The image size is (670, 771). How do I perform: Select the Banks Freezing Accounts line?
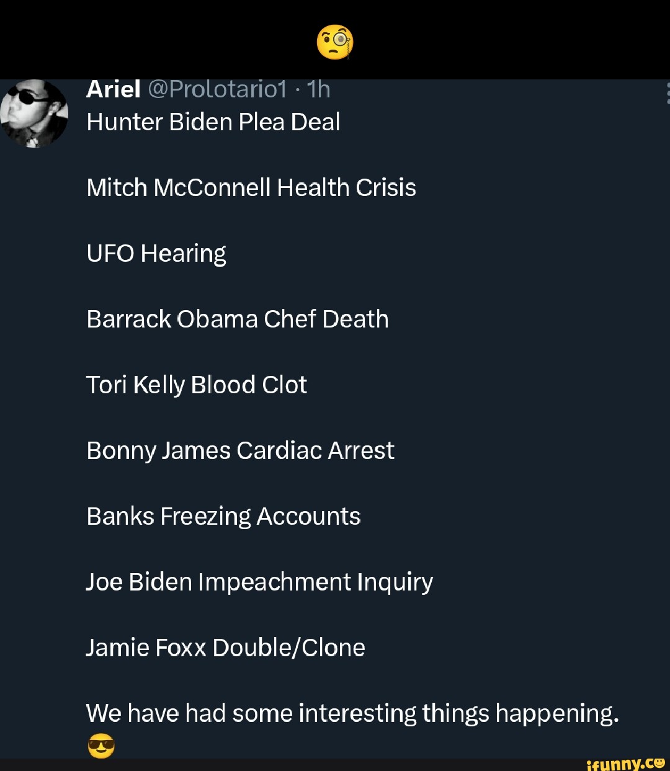coord(224,515)
